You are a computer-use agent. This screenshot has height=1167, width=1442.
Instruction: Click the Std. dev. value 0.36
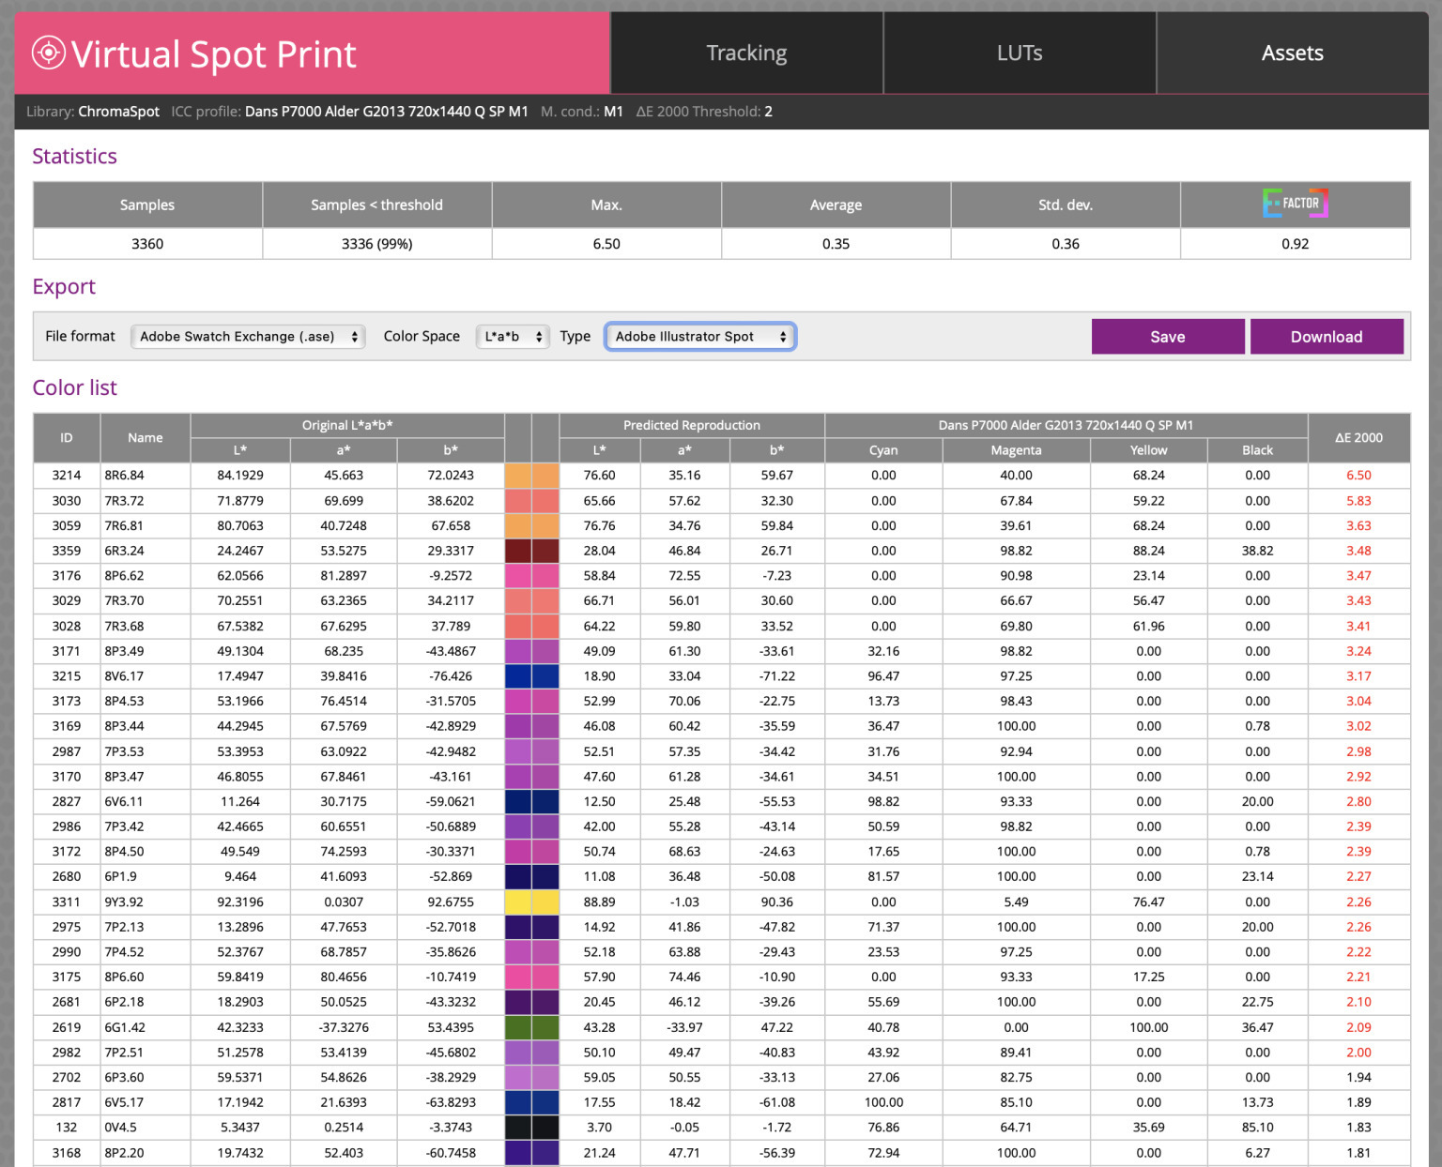tap(1066, 244)
